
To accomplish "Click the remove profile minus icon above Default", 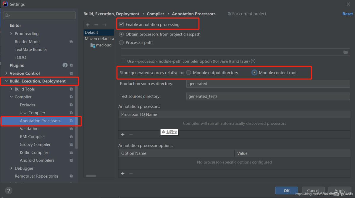I will pos(96,25).
